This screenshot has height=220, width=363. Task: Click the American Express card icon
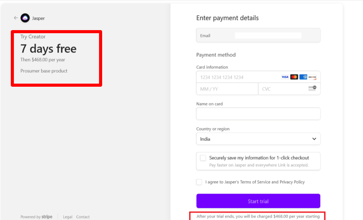(303, 77)
